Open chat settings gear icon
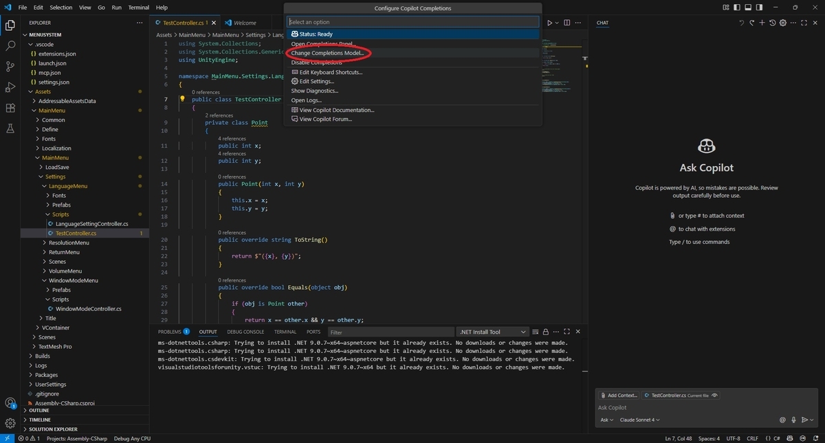Screen dimensions: 825x443 [x=783, y=23]
